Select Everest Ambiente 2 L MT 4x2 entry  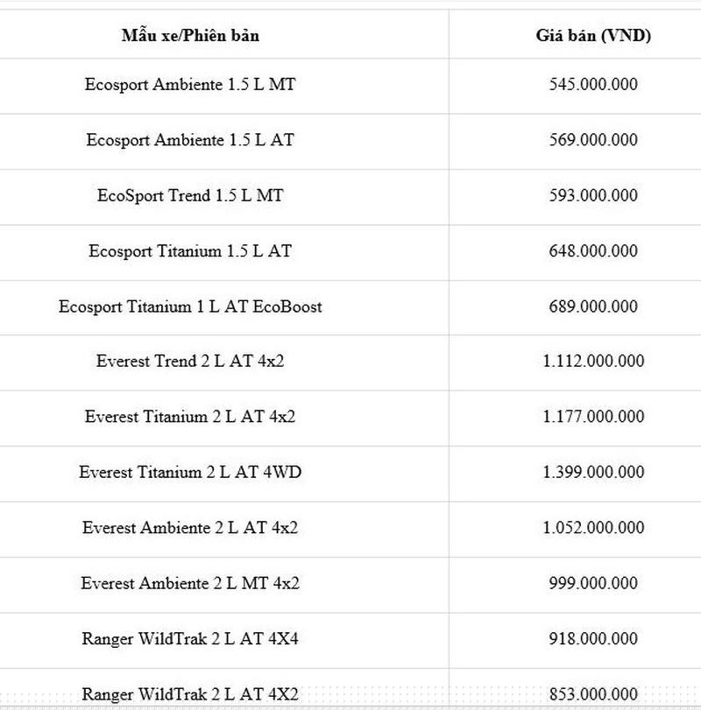coord(190,583)
